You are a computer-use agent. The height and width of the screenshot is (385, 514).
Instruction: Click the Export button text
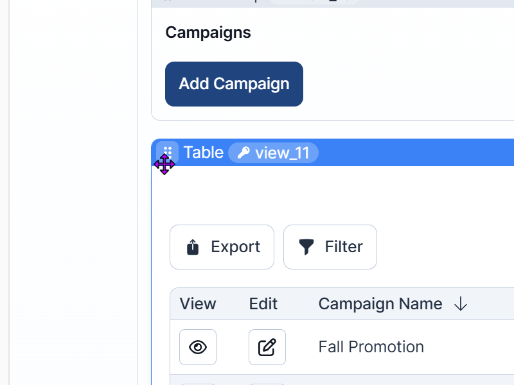[235, 246]
